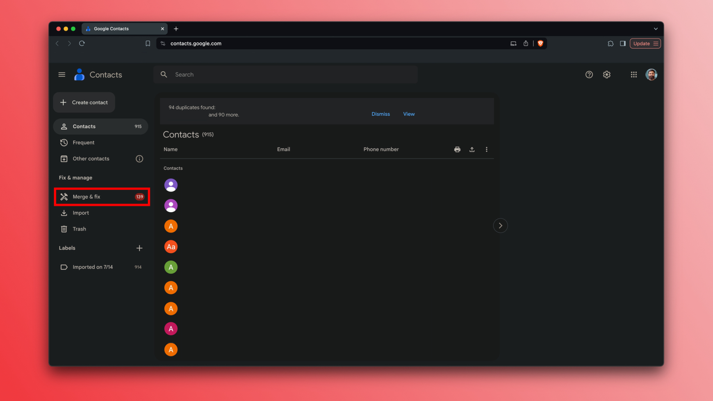Click Dismiss to hide duplicates banner
Viewport: 713px width, 401px height.
point(380,114)
